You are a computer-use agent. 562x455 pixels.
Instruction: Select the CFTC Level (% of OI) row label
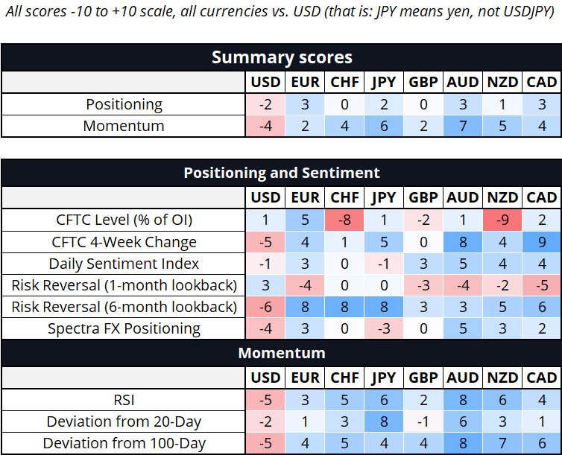click(124, 220)
